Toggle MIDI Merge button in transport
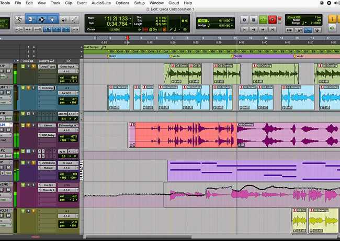This screenshot has width=340, height=241. point(317,30)
